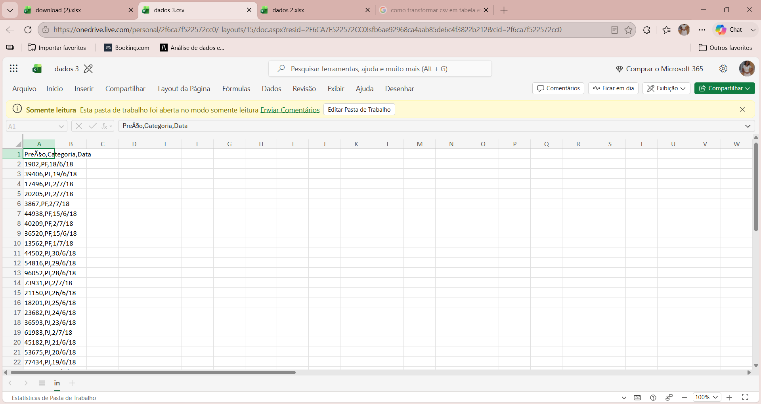Click the save status icon beside dados 3
The height and width of the screenshot is (404, 761).
[88, 69]
